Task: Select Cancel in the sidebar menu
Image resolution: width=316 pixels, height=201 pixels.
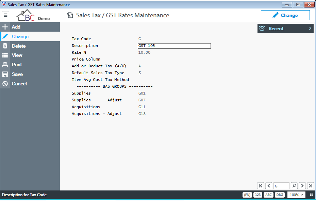Action: pos(30,84)
